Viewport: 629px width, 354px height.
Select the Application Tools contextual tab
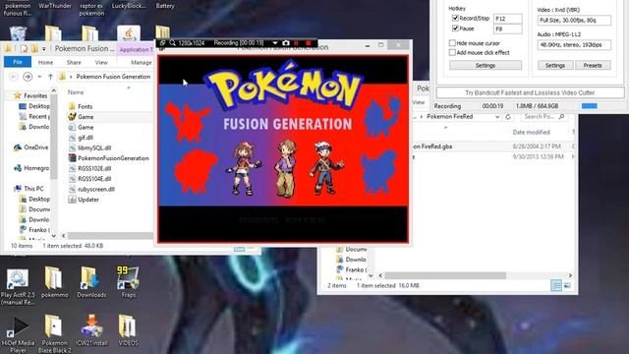pyautogui.click(x=136, y=50)
